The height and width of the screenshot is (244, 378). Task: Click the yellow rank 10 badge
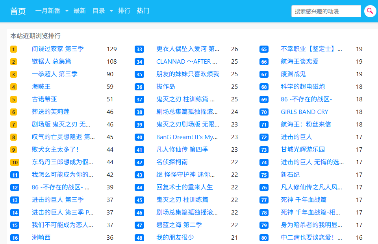point(15,162)
